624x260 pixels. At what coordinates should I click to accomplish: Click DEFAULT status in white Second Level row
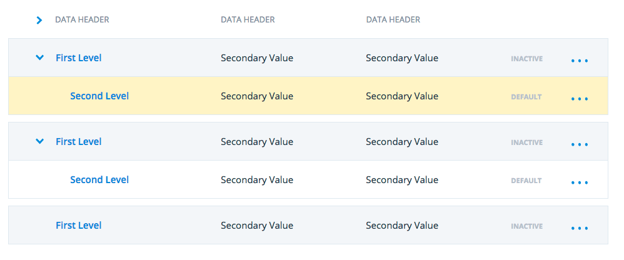tap(526, 181)
